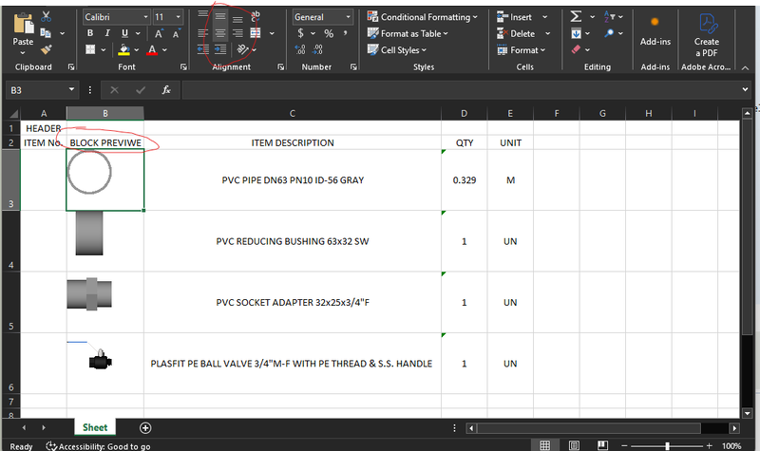Toggle Bold formatting
This screenshot has width=760, height=451.
(91, 34)
